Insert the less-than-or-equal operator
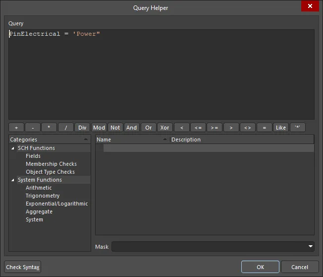This screenshot has width=323, height=277. (x=198, y=128)
